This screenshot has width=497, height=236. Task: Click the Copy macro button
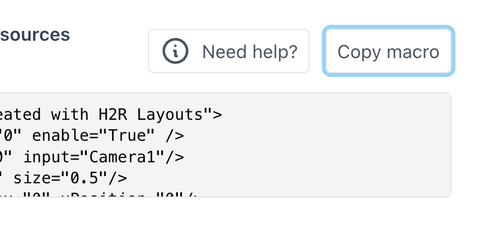[x=388, y=51]
